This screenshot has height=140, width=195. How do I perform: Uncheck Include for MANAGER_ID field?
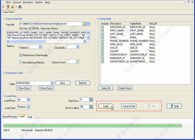[x=103, y=58]
